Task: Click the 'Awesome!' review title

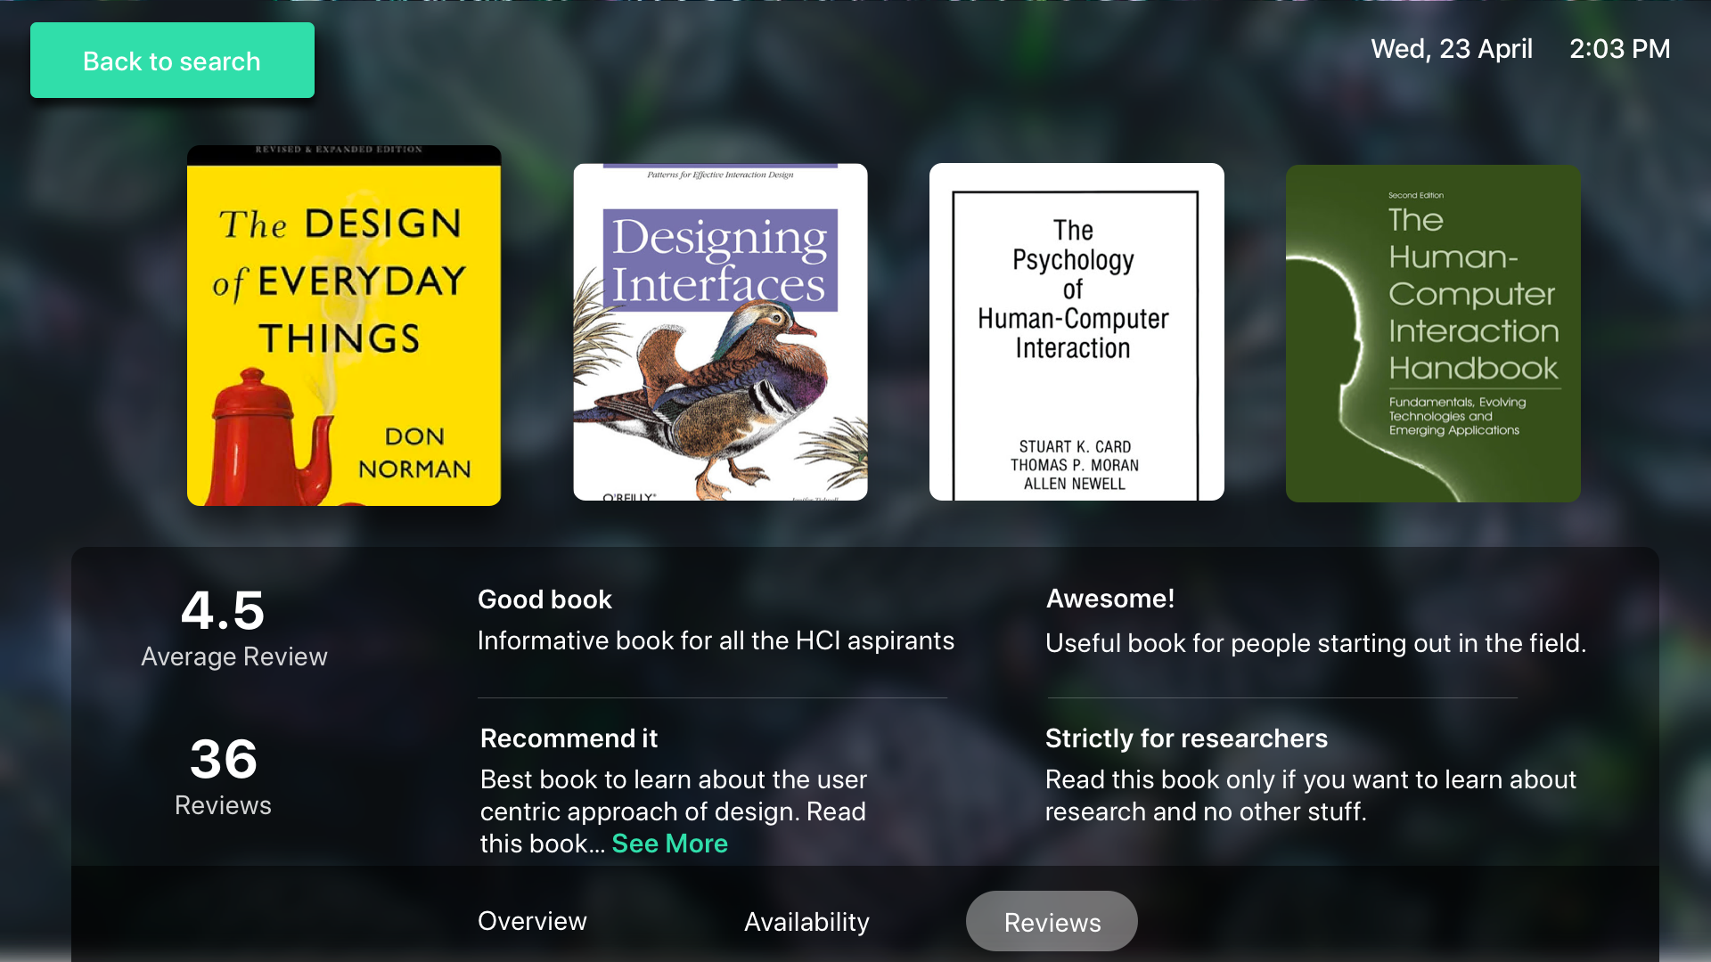Action: click(x=1110, y=599)
